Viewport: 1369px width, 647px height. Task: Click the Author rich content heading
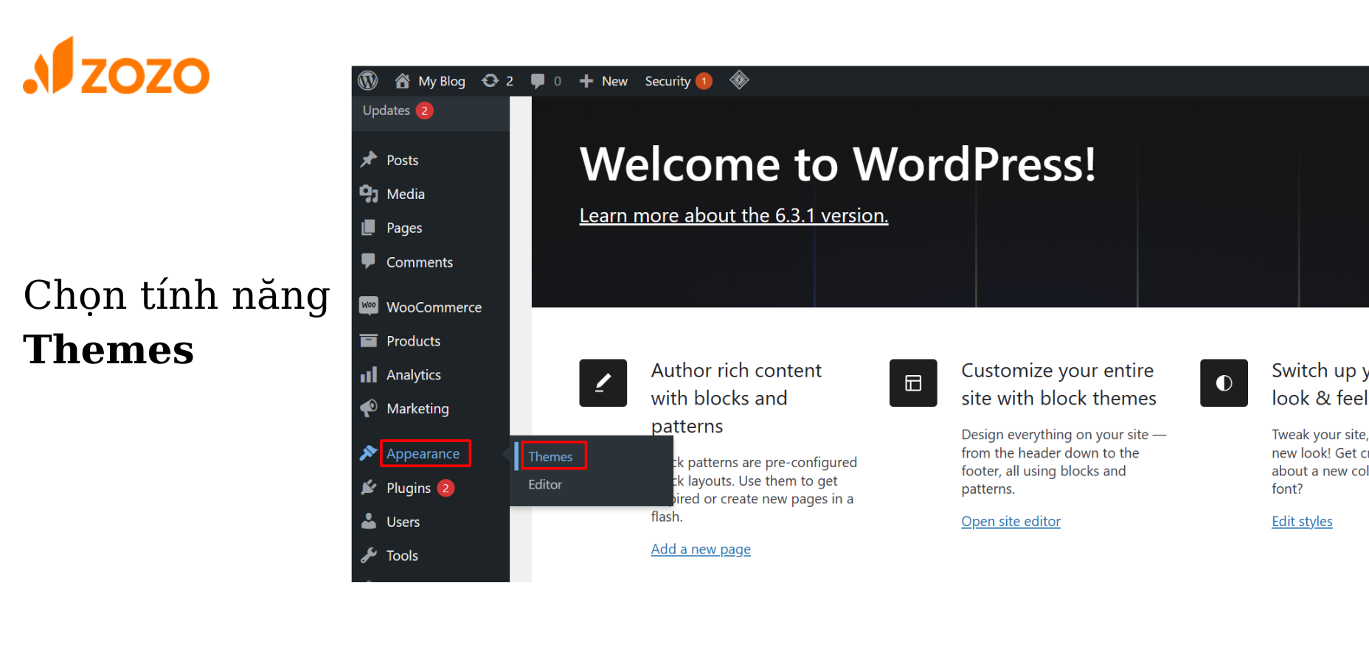[x=736, y=398]
